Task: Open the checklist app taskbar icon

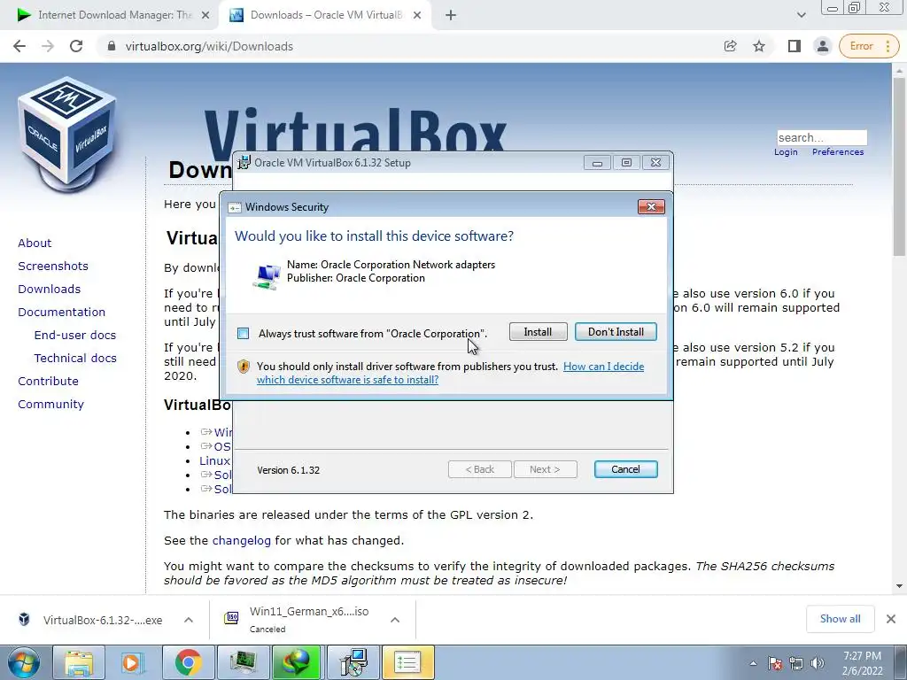Action: [x=407, y=662]
